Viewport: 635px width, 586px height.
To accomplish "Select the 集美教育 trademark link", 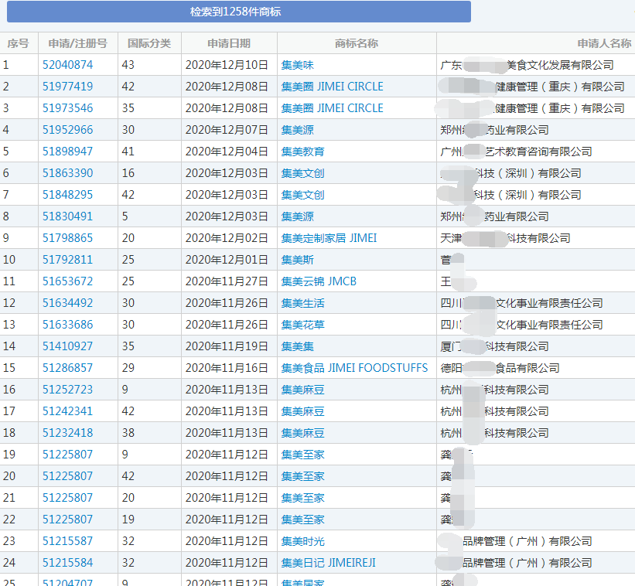I will 304,152.
